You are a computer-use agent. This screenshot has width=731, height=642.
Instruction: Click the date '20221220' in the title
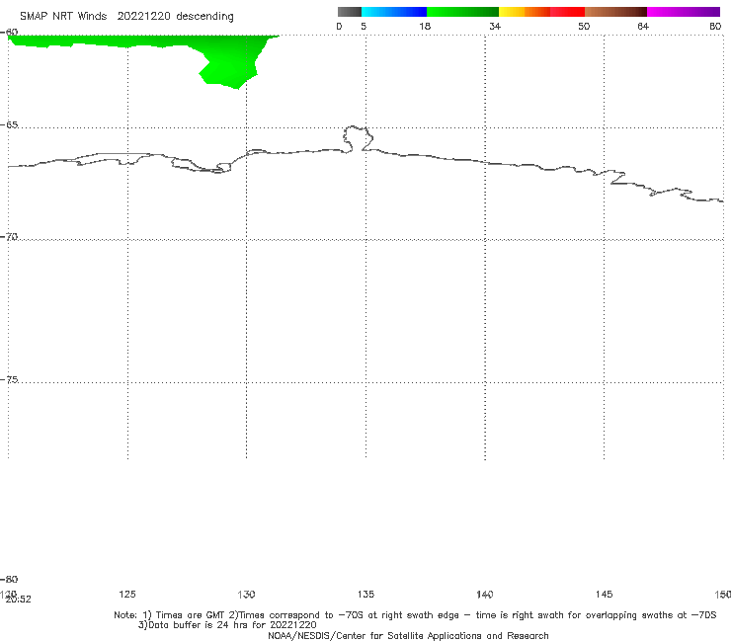coord(143,17)
